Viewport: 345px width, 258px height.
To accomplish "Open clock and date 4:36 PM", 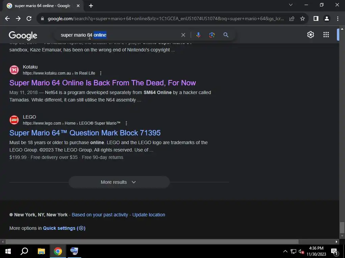I will coord(316,251).
